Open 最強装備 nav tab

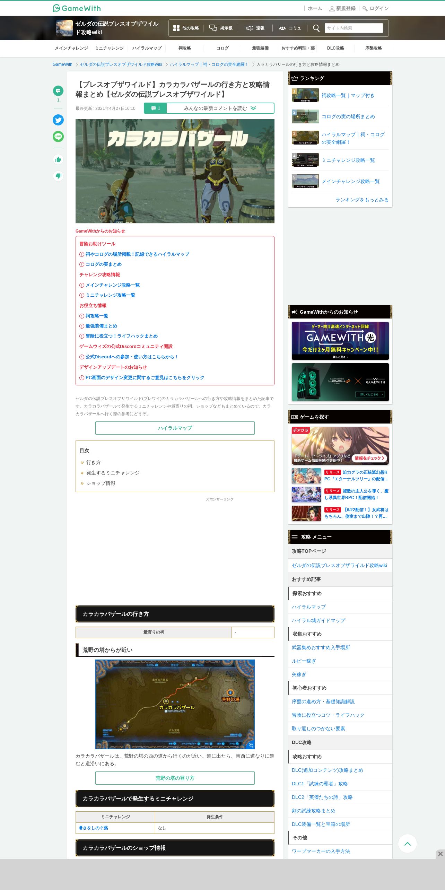click(x=260, y=48)
